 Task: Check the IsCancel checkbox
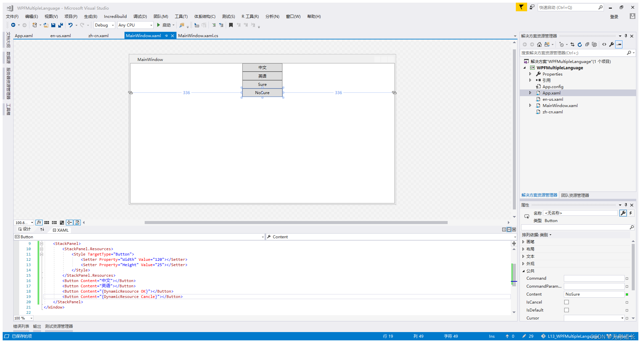[567, 302]
